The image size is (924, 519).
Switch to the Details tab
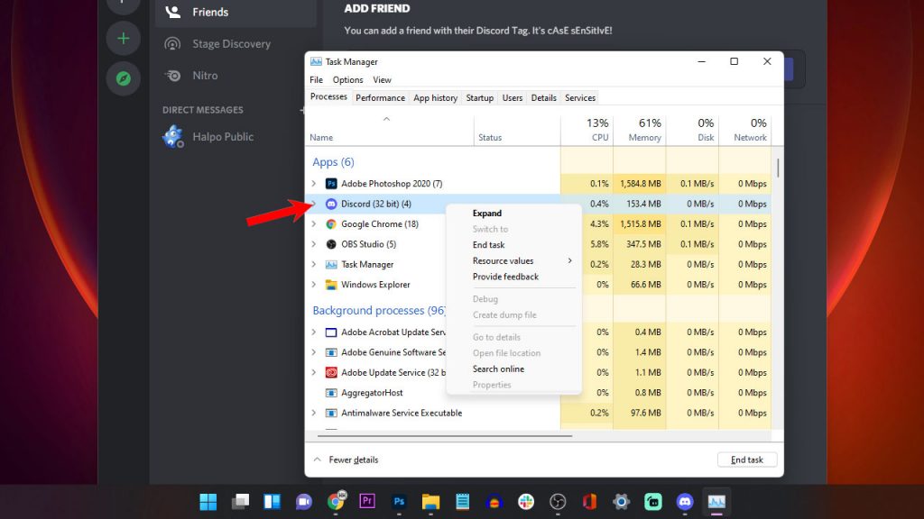pos(543,97)
